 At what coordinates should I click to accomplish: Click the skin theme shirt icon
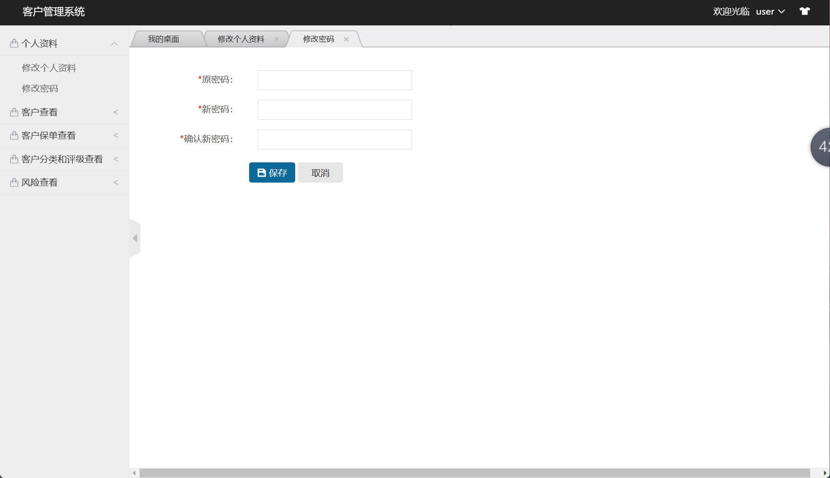[804, 12]
